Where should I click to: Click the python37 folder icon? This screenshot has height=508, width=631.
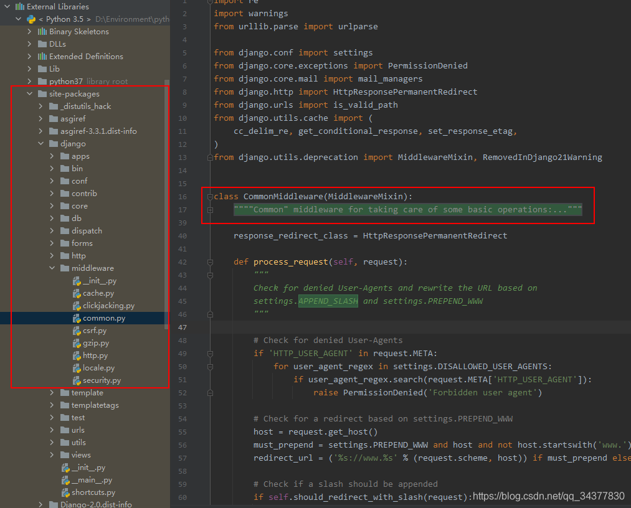pyautogui.click(x=42, y=82)
